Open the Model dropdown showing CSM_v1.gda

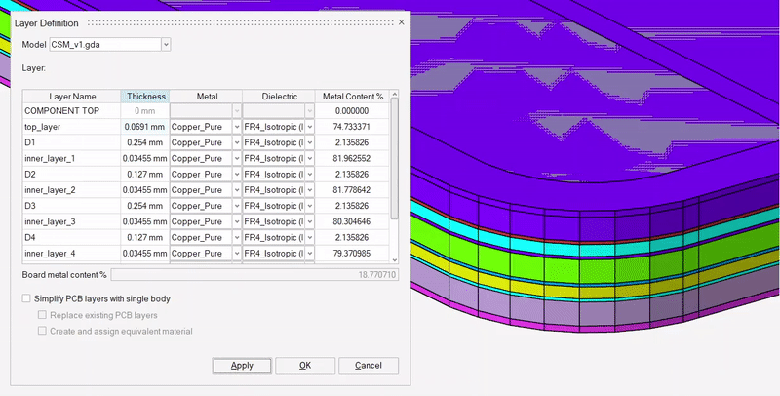[x=166, y=44]
